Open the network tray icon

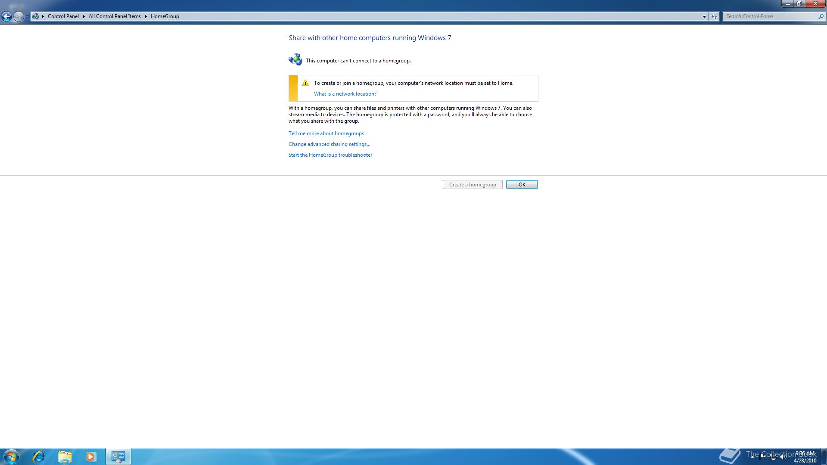click(x=773, y=457)
